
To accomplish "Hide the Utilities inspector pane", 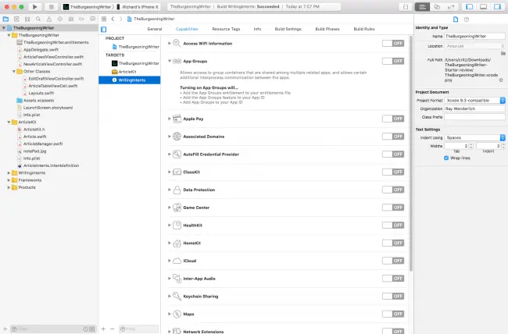I will (498, 7).
